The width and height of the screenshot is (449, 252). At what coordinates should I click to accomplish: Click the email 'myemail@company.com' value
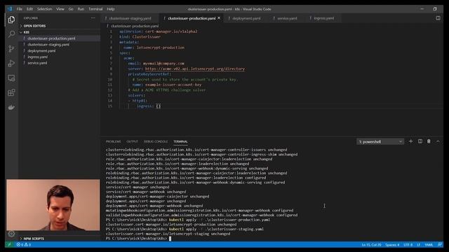[x=163, y=64]
